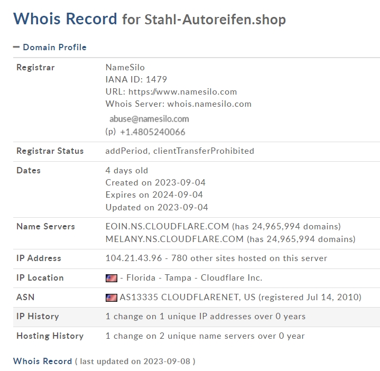
Task: Click the Whois Record last updated heading
Action: tap(104, 361)
